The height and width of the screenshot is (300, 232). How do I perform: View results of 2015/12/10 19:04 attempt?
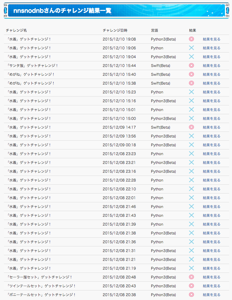[212, 57]
